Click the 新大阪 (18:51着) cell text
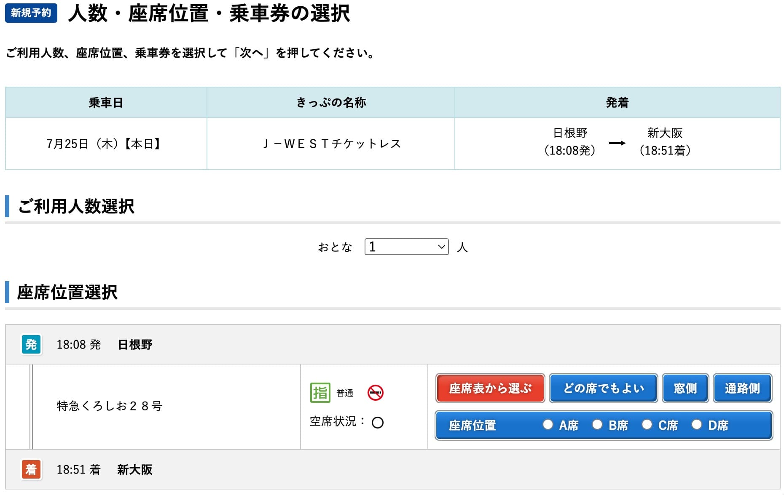Image resolution: width=784 pixels, height=495 pixels. point(665,142)
